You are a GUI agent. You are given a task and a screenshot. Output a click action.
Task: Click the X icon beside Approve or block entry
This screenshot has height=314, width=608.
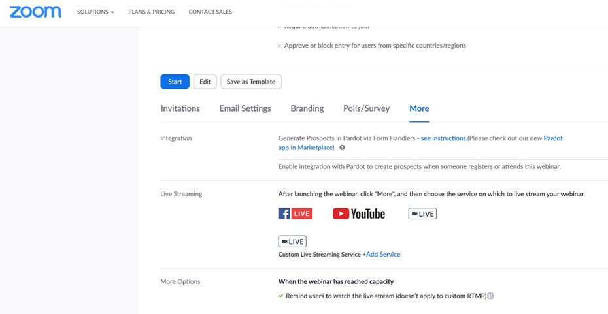pos(279,46)
